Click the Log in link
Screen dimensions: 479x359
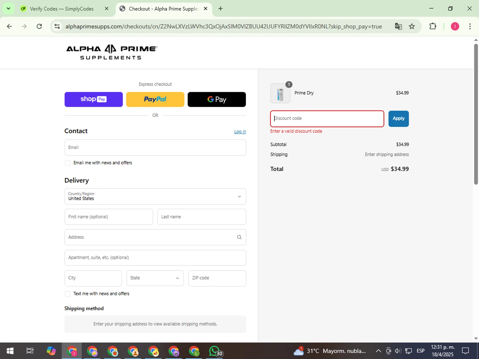click(240, 131)
